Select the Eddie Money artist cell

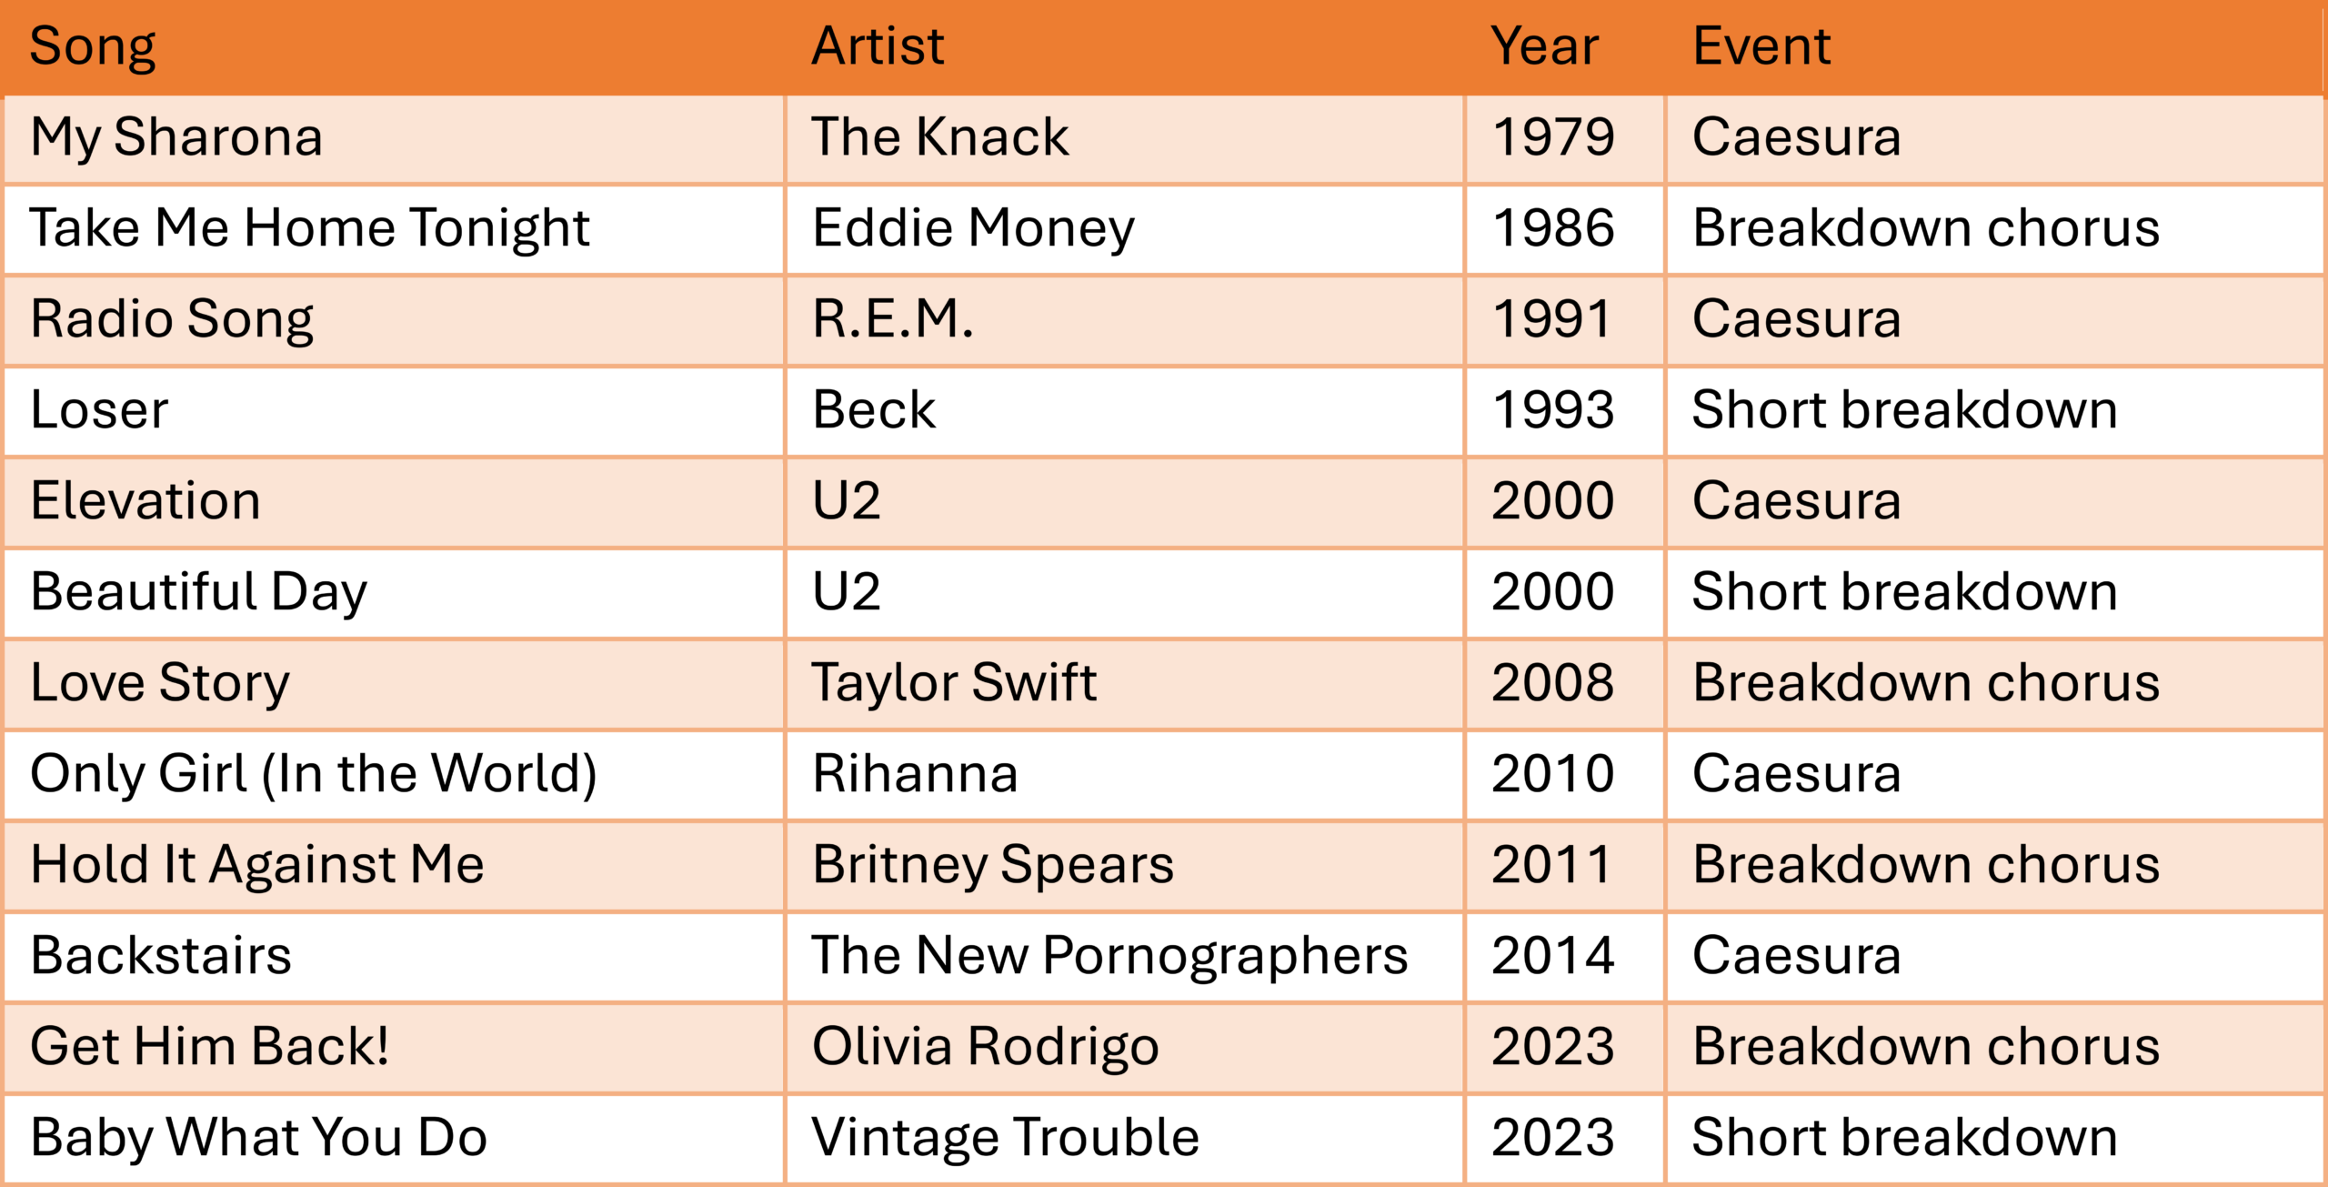pyautogui.click(x=1125, y=229)
